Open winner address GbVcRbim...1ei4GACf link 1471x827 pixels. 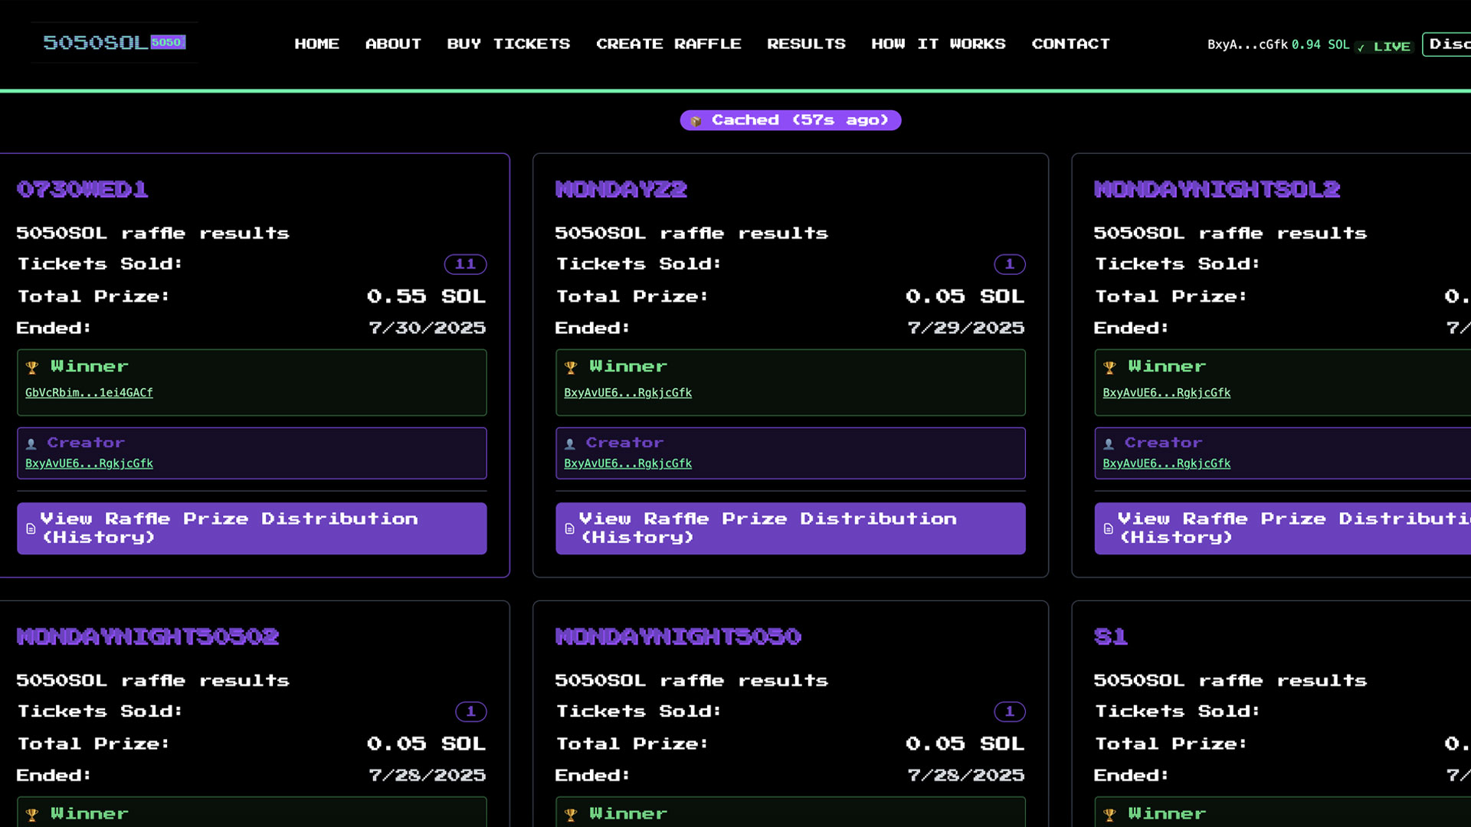89,392
